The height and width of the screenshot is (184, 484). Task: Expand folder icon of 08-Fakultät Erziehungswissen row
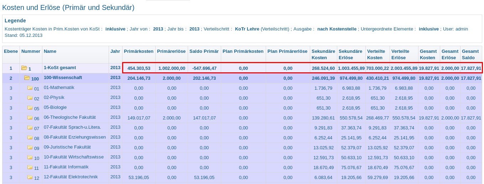point(30,137)
